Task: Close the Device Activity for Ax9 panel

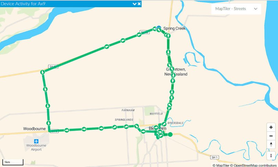Action: 139,4
